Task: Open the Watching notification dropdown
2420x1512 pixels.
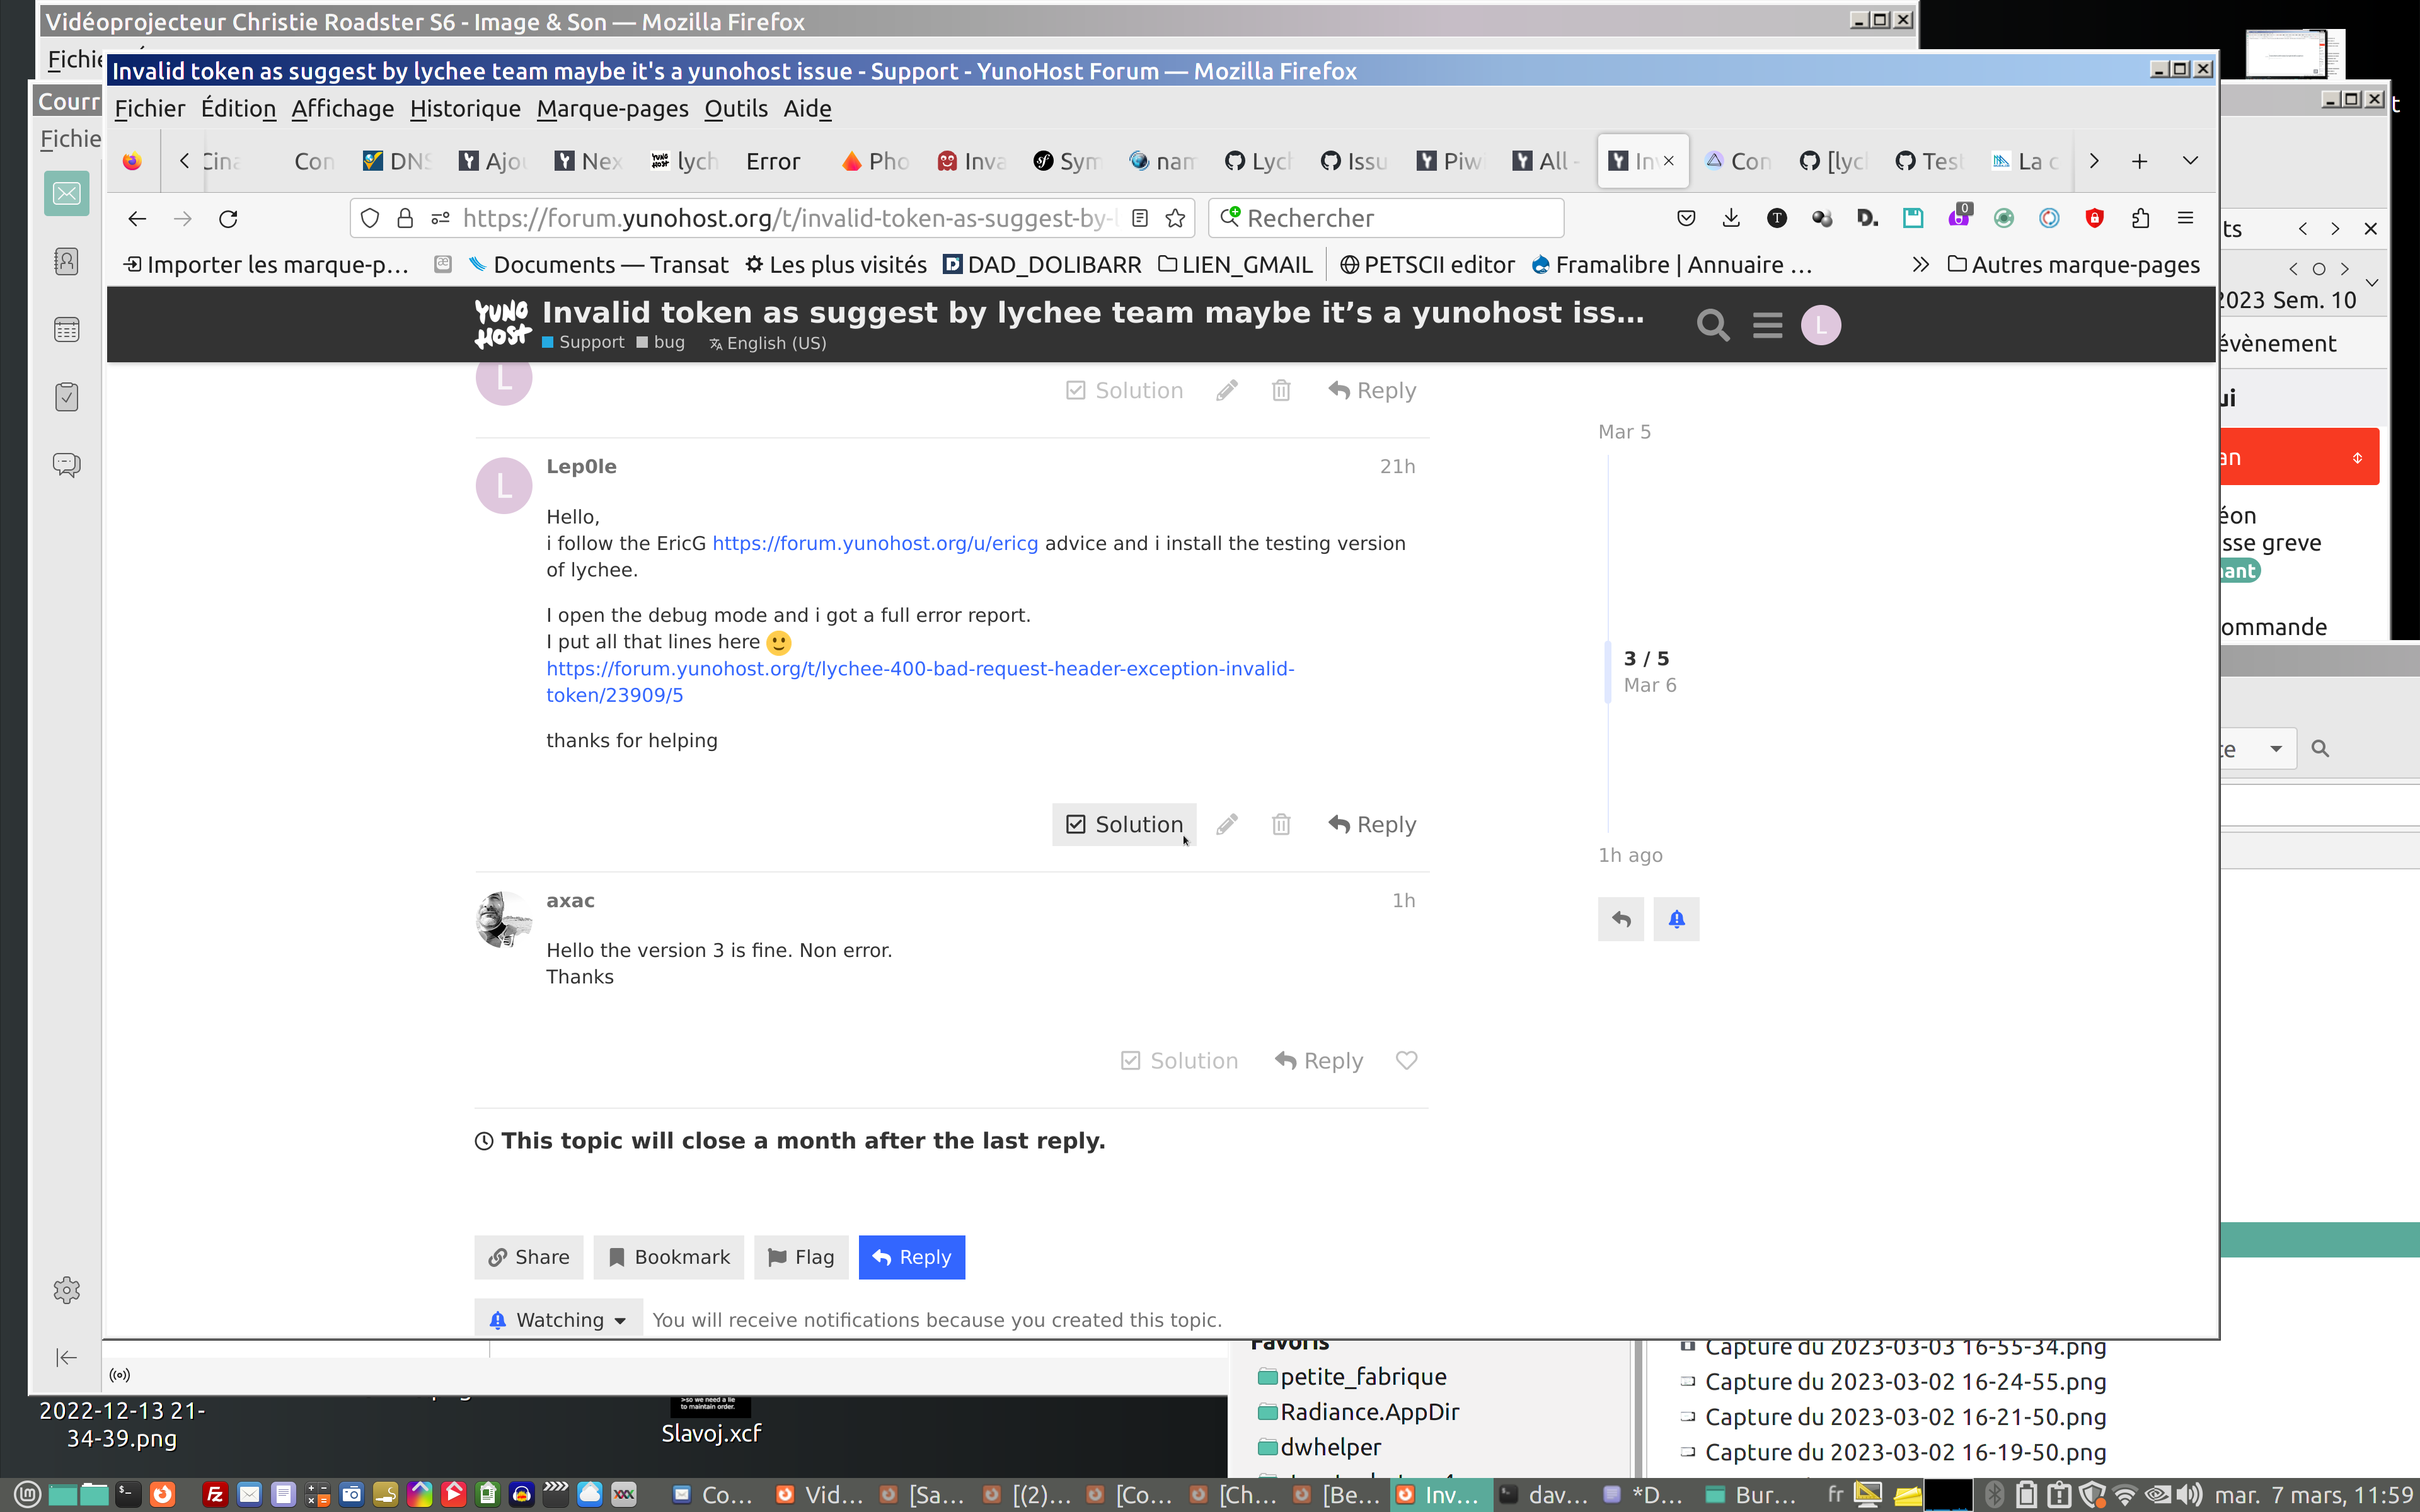Action: tap(559, 1319)
